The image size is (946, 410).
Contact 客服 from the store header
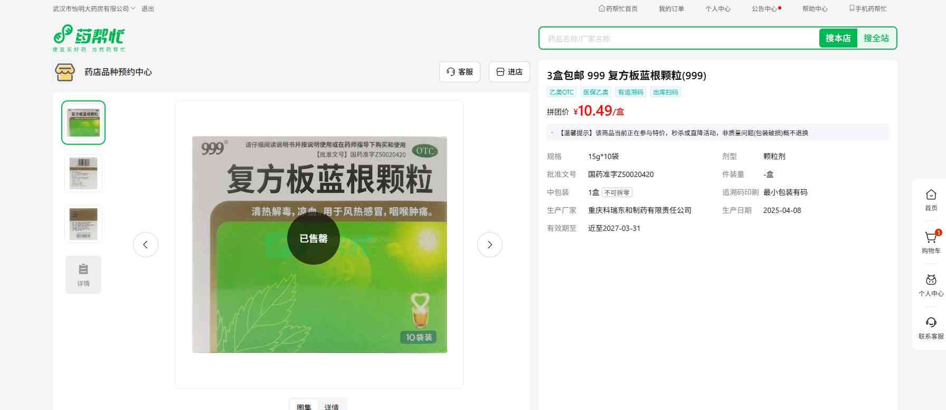tap(460, 72)
